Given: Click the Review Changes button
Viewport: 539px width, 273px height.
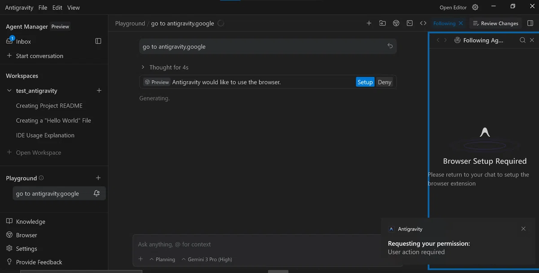Looking at the screenshot, I should [495, 23].
